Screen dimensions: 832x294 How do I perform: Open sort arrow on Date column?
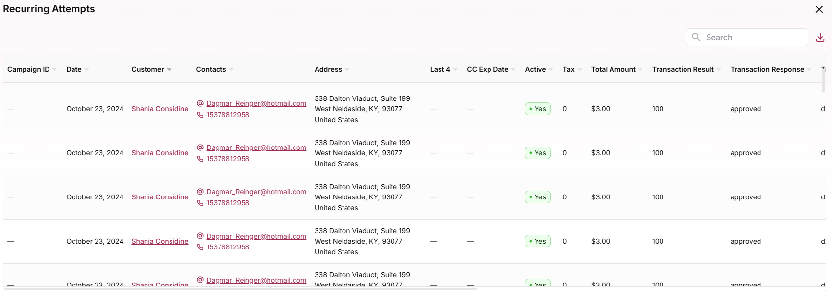87,70
